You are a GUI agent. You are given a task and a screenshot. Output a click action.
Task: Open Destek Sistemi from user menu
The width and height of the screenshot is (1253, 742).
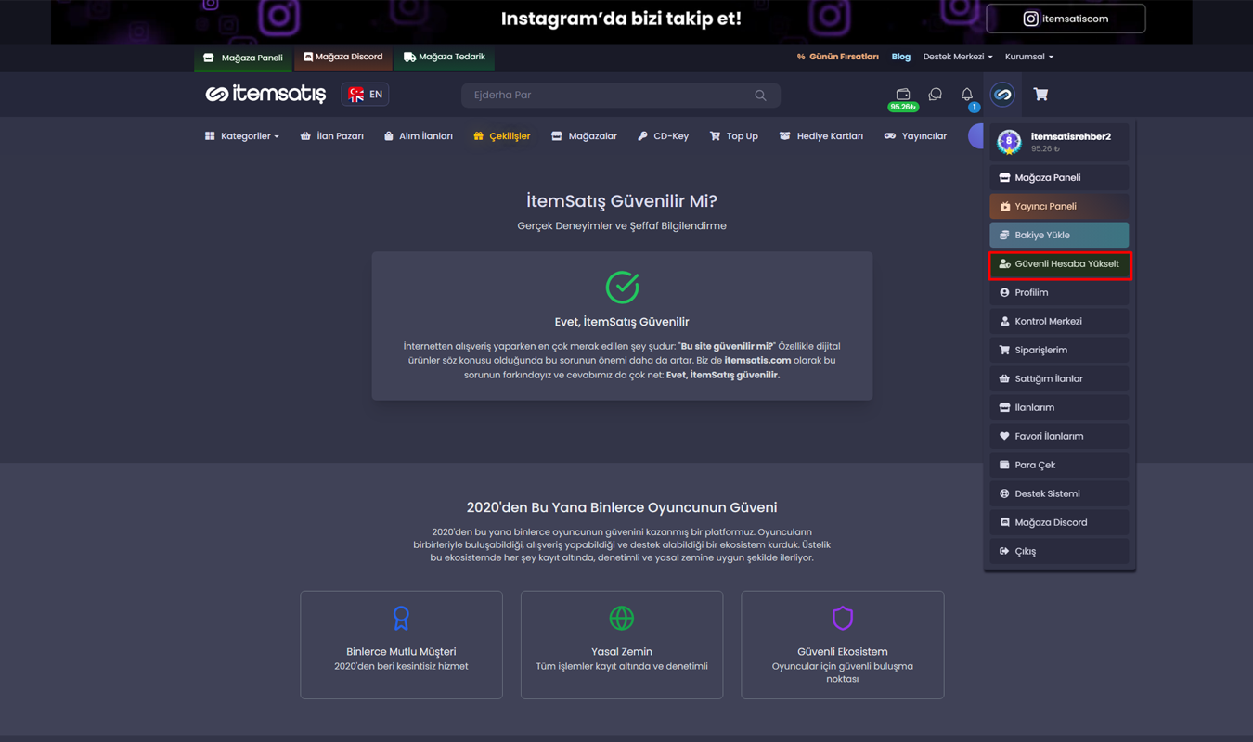(1059, 493)
